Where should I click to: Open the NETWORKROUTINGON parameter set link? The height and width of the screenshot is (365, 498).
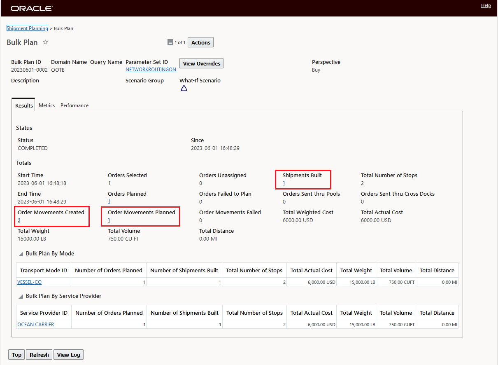pyautogui.click(x=151, y=70)
